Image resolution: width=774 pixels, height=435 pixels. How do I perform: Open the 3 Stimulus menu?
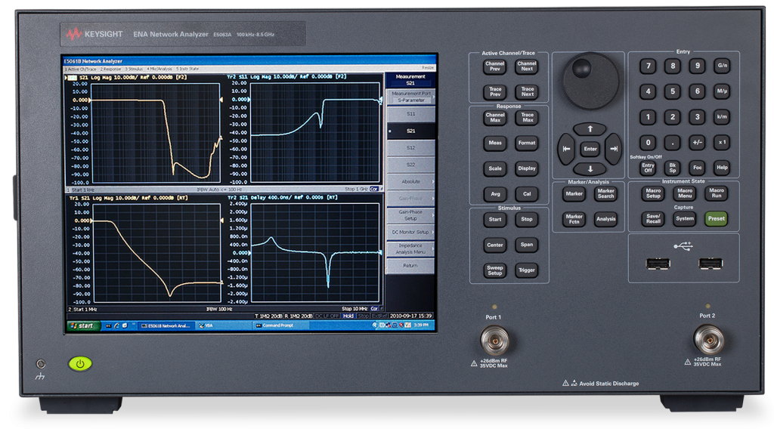click(135, 67)
